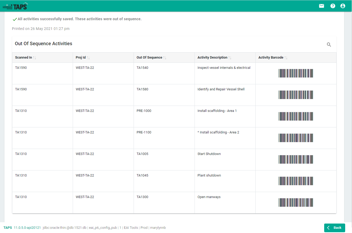Sort by Activity Barcode column arrows

tap(286, 58)
